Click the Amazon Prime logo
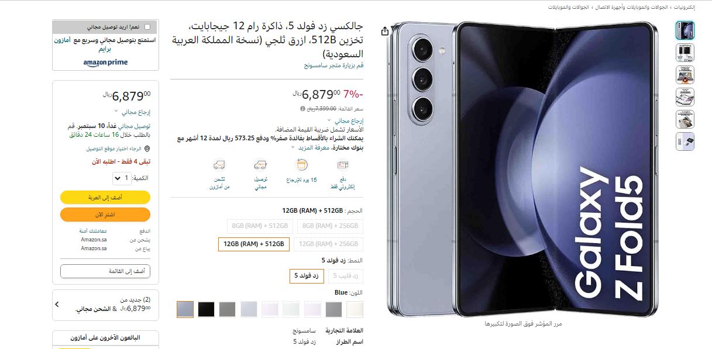712x349 pixels. pyautogui.click(x=105, y=63)
